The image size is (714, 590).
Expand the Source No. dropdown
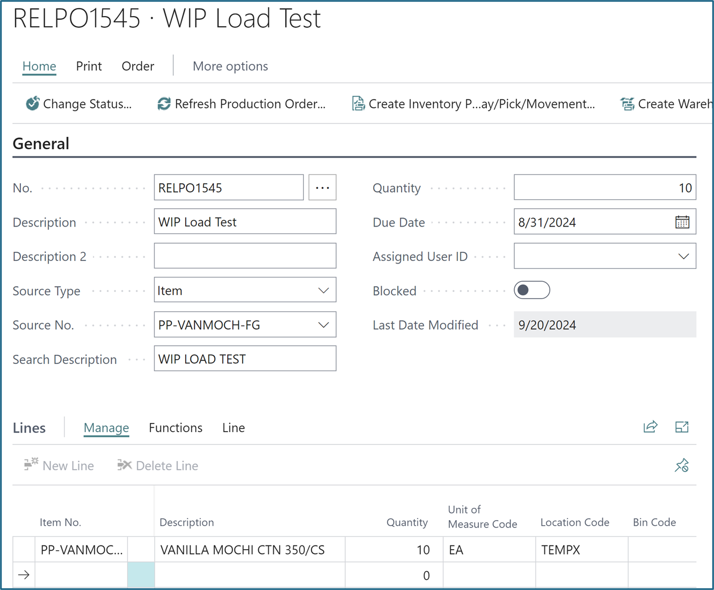(323, 325)
